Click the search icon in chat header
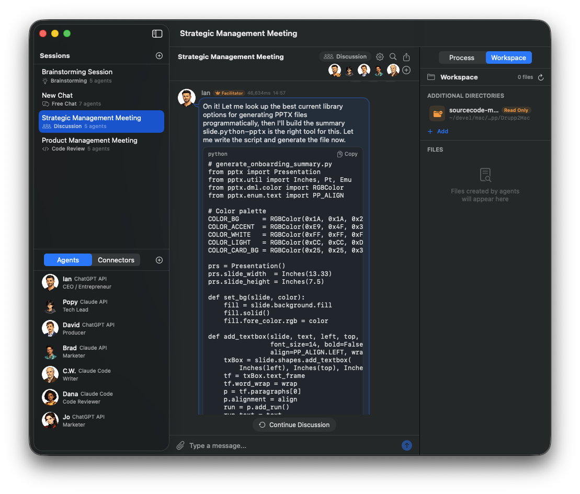580x494 pixels. coord(393,56)
